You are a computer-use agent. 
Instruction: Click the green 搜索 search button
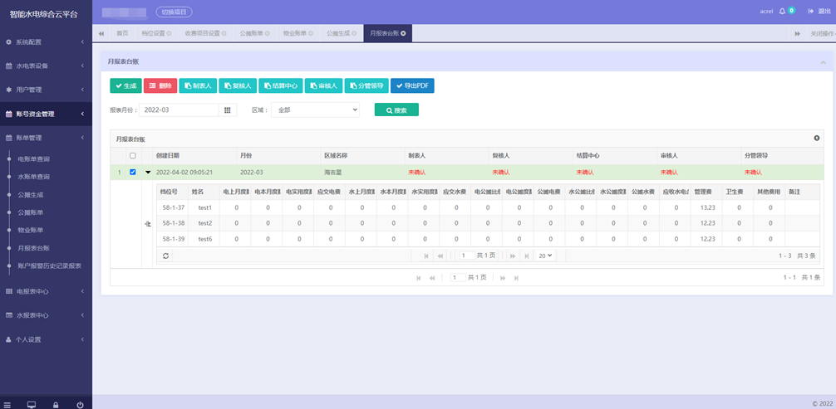[396, 110]
